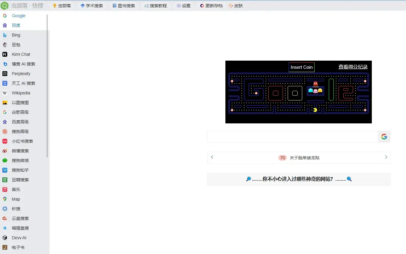Click the Wikipedia W icon
Viewport: 406px width, 254px height.
click(x=5, y=93)
